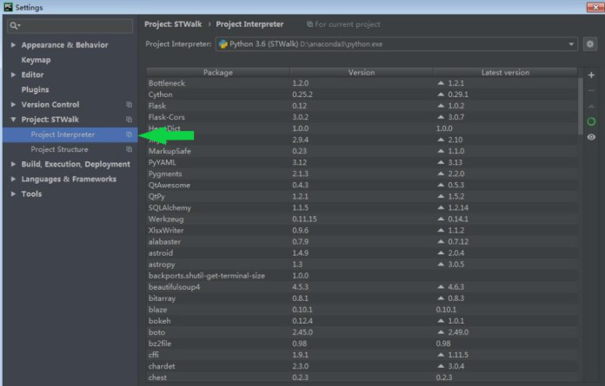The image size is (605, 386).
Task: Click the upgrade arrow in Bottleneck row
Action: click(441, 82)
